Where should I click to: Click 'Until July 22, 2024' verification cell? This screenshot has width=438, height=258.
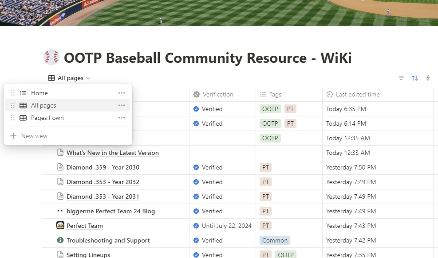pos(223,226)
